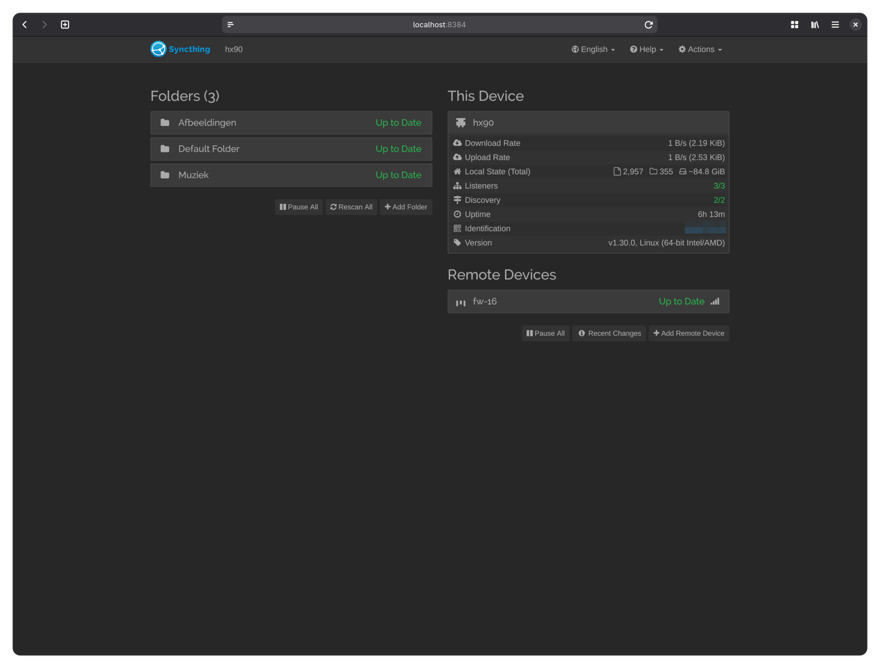Rescan all folders

pos(351,207)
